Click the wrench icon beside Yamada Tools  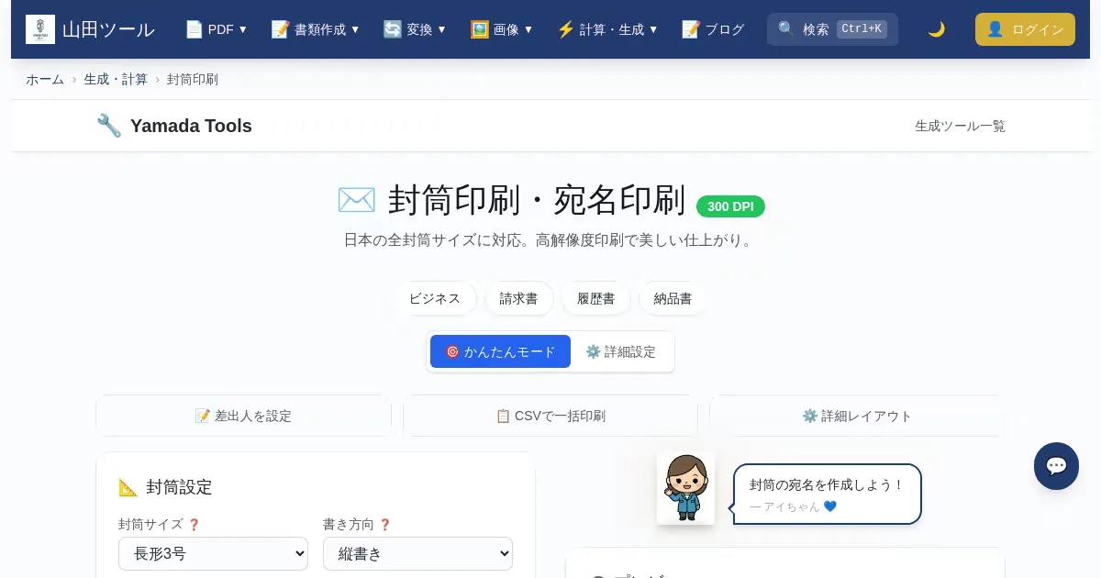[x=109, y=126]
